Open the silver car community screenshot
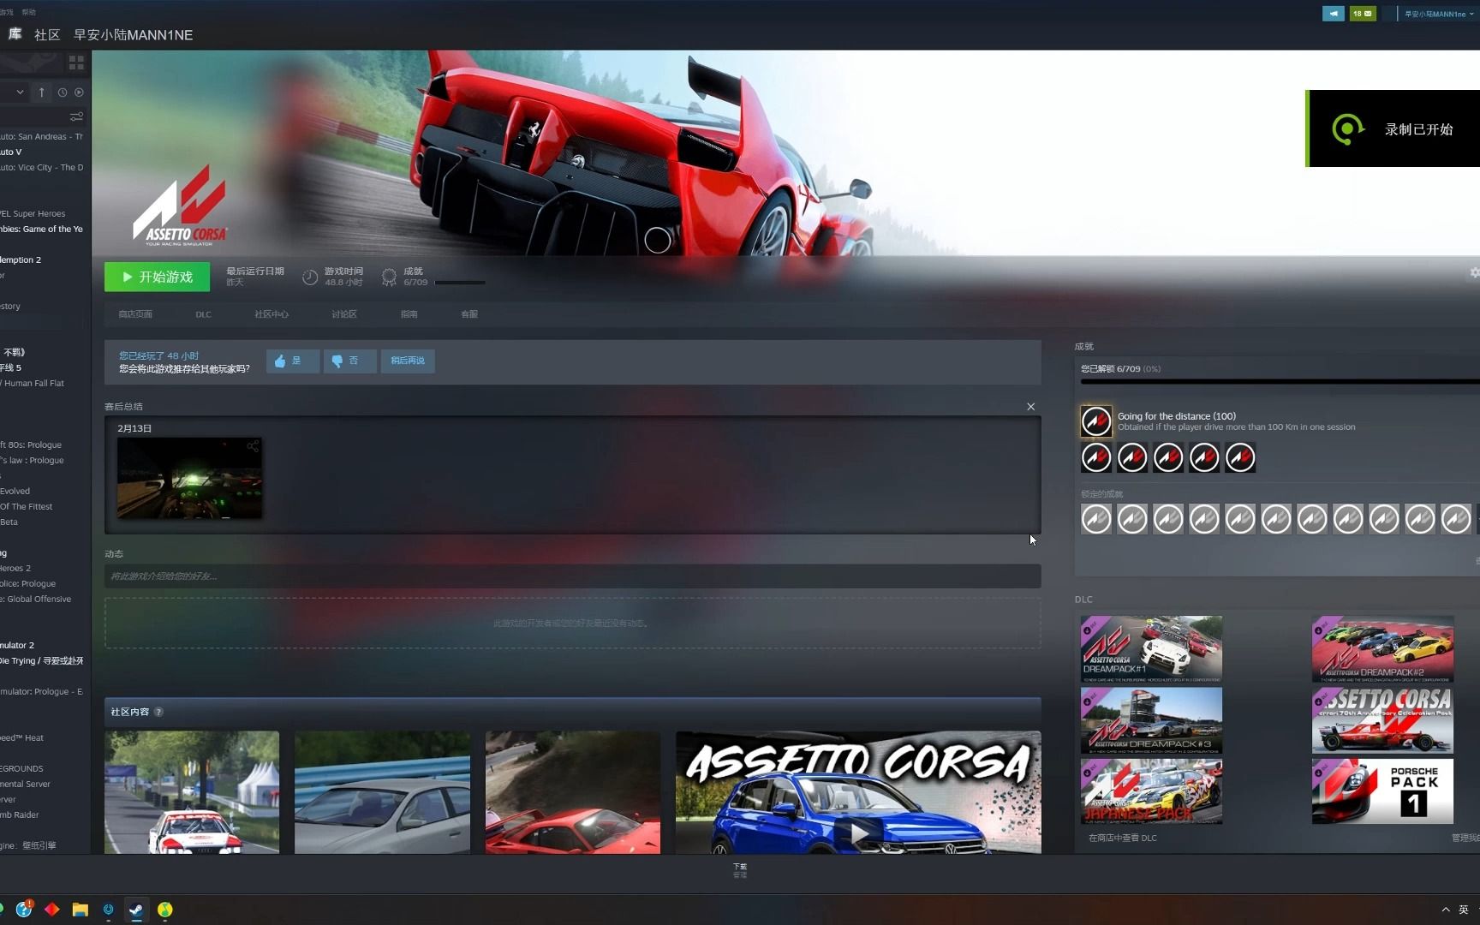The width and height of the screenshot is (1480, 925). [382, 792]
